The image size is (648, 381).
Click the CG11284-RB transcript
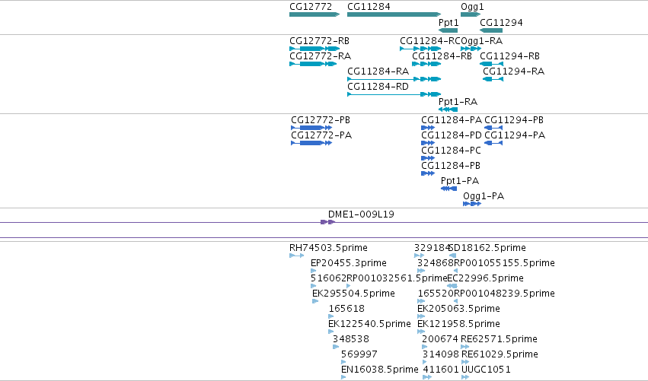point(426,64)
